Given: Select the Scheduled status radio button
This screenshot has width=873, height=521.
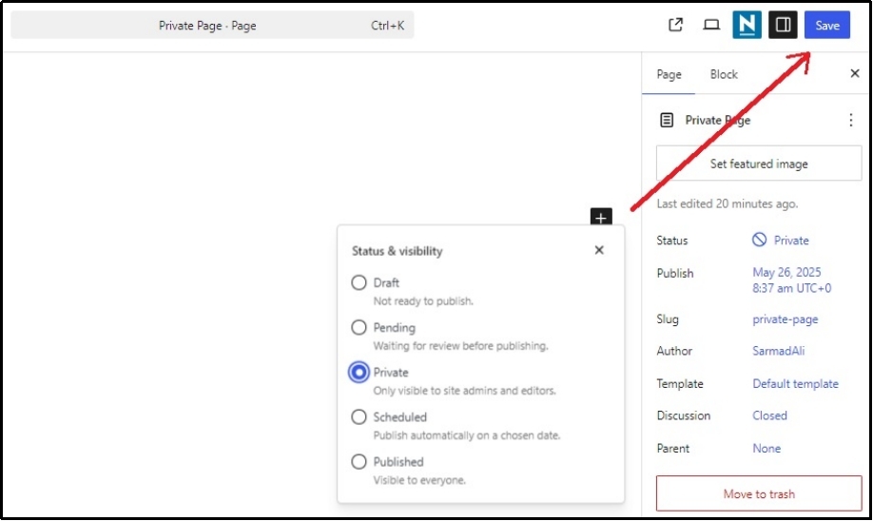Looking at the screenshot, I should [x=359, y=417].
